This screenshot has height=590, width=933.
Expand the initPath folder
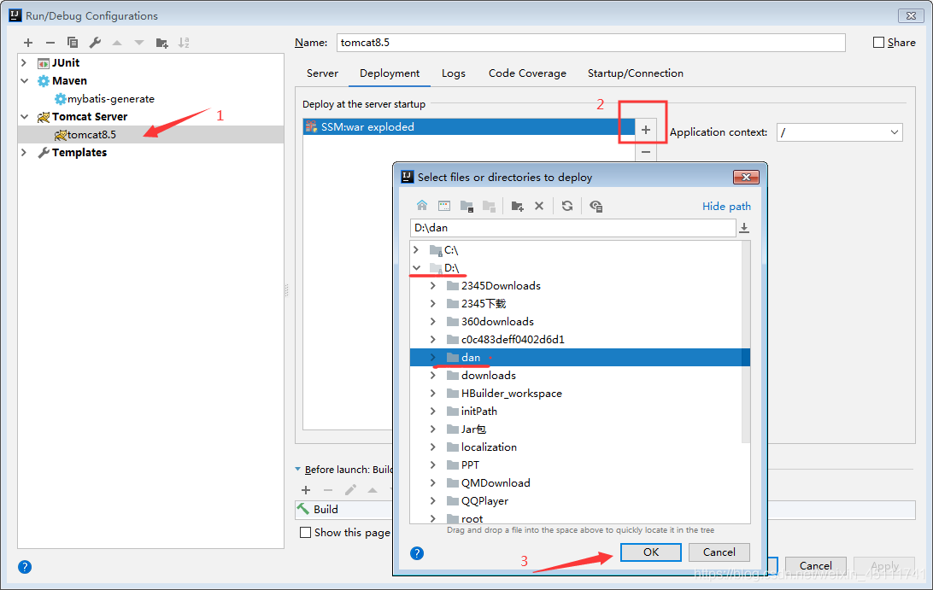(433, 411)
